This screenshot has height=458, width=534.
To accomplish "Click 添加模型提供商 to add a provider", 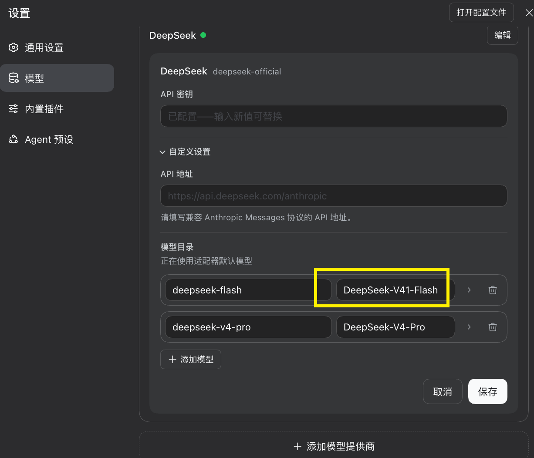I will point(334,446).
